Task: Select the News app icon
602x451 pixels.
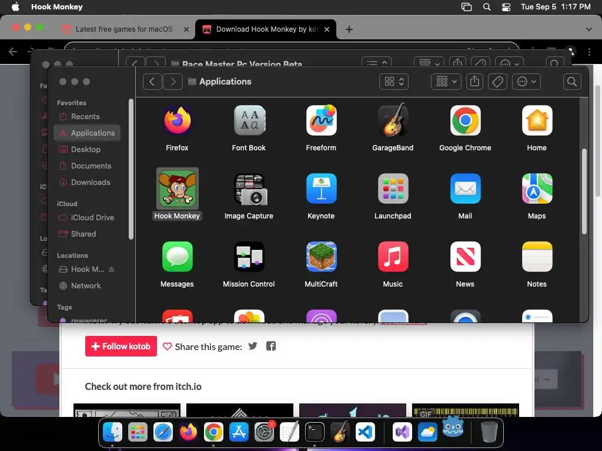Action: point(465,257)
